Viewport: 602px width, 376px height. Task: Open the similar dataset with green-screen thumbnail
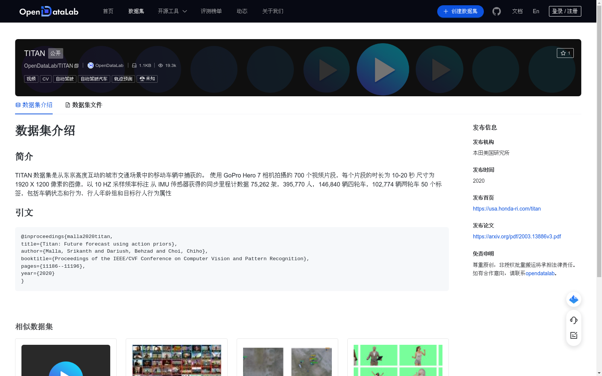398,358
